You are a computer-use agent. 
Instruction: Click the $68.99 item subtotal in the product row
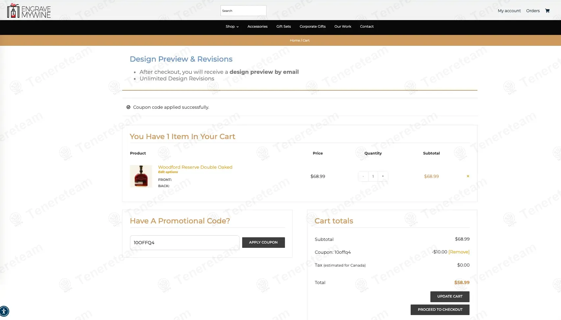[x=431, y=176]
